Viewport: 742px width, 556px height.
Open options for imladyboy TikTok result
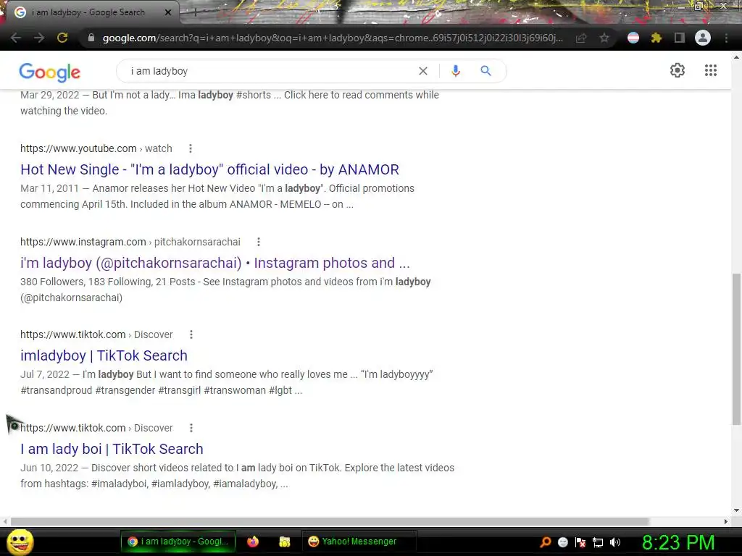point(191,334)
